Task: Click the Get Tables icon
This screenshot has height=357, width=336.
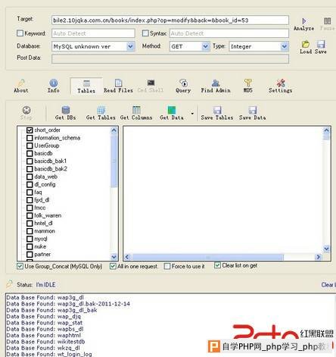Action: tap(101, 110)
